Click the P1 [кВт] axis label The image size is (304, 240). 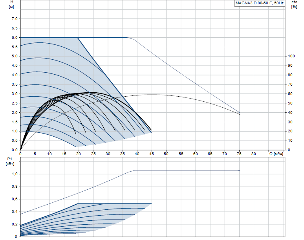[x=10, y=161]
